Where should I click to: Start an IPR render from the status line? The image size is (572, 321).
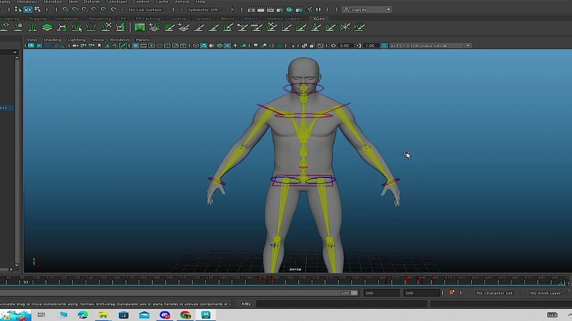[270, 9]
